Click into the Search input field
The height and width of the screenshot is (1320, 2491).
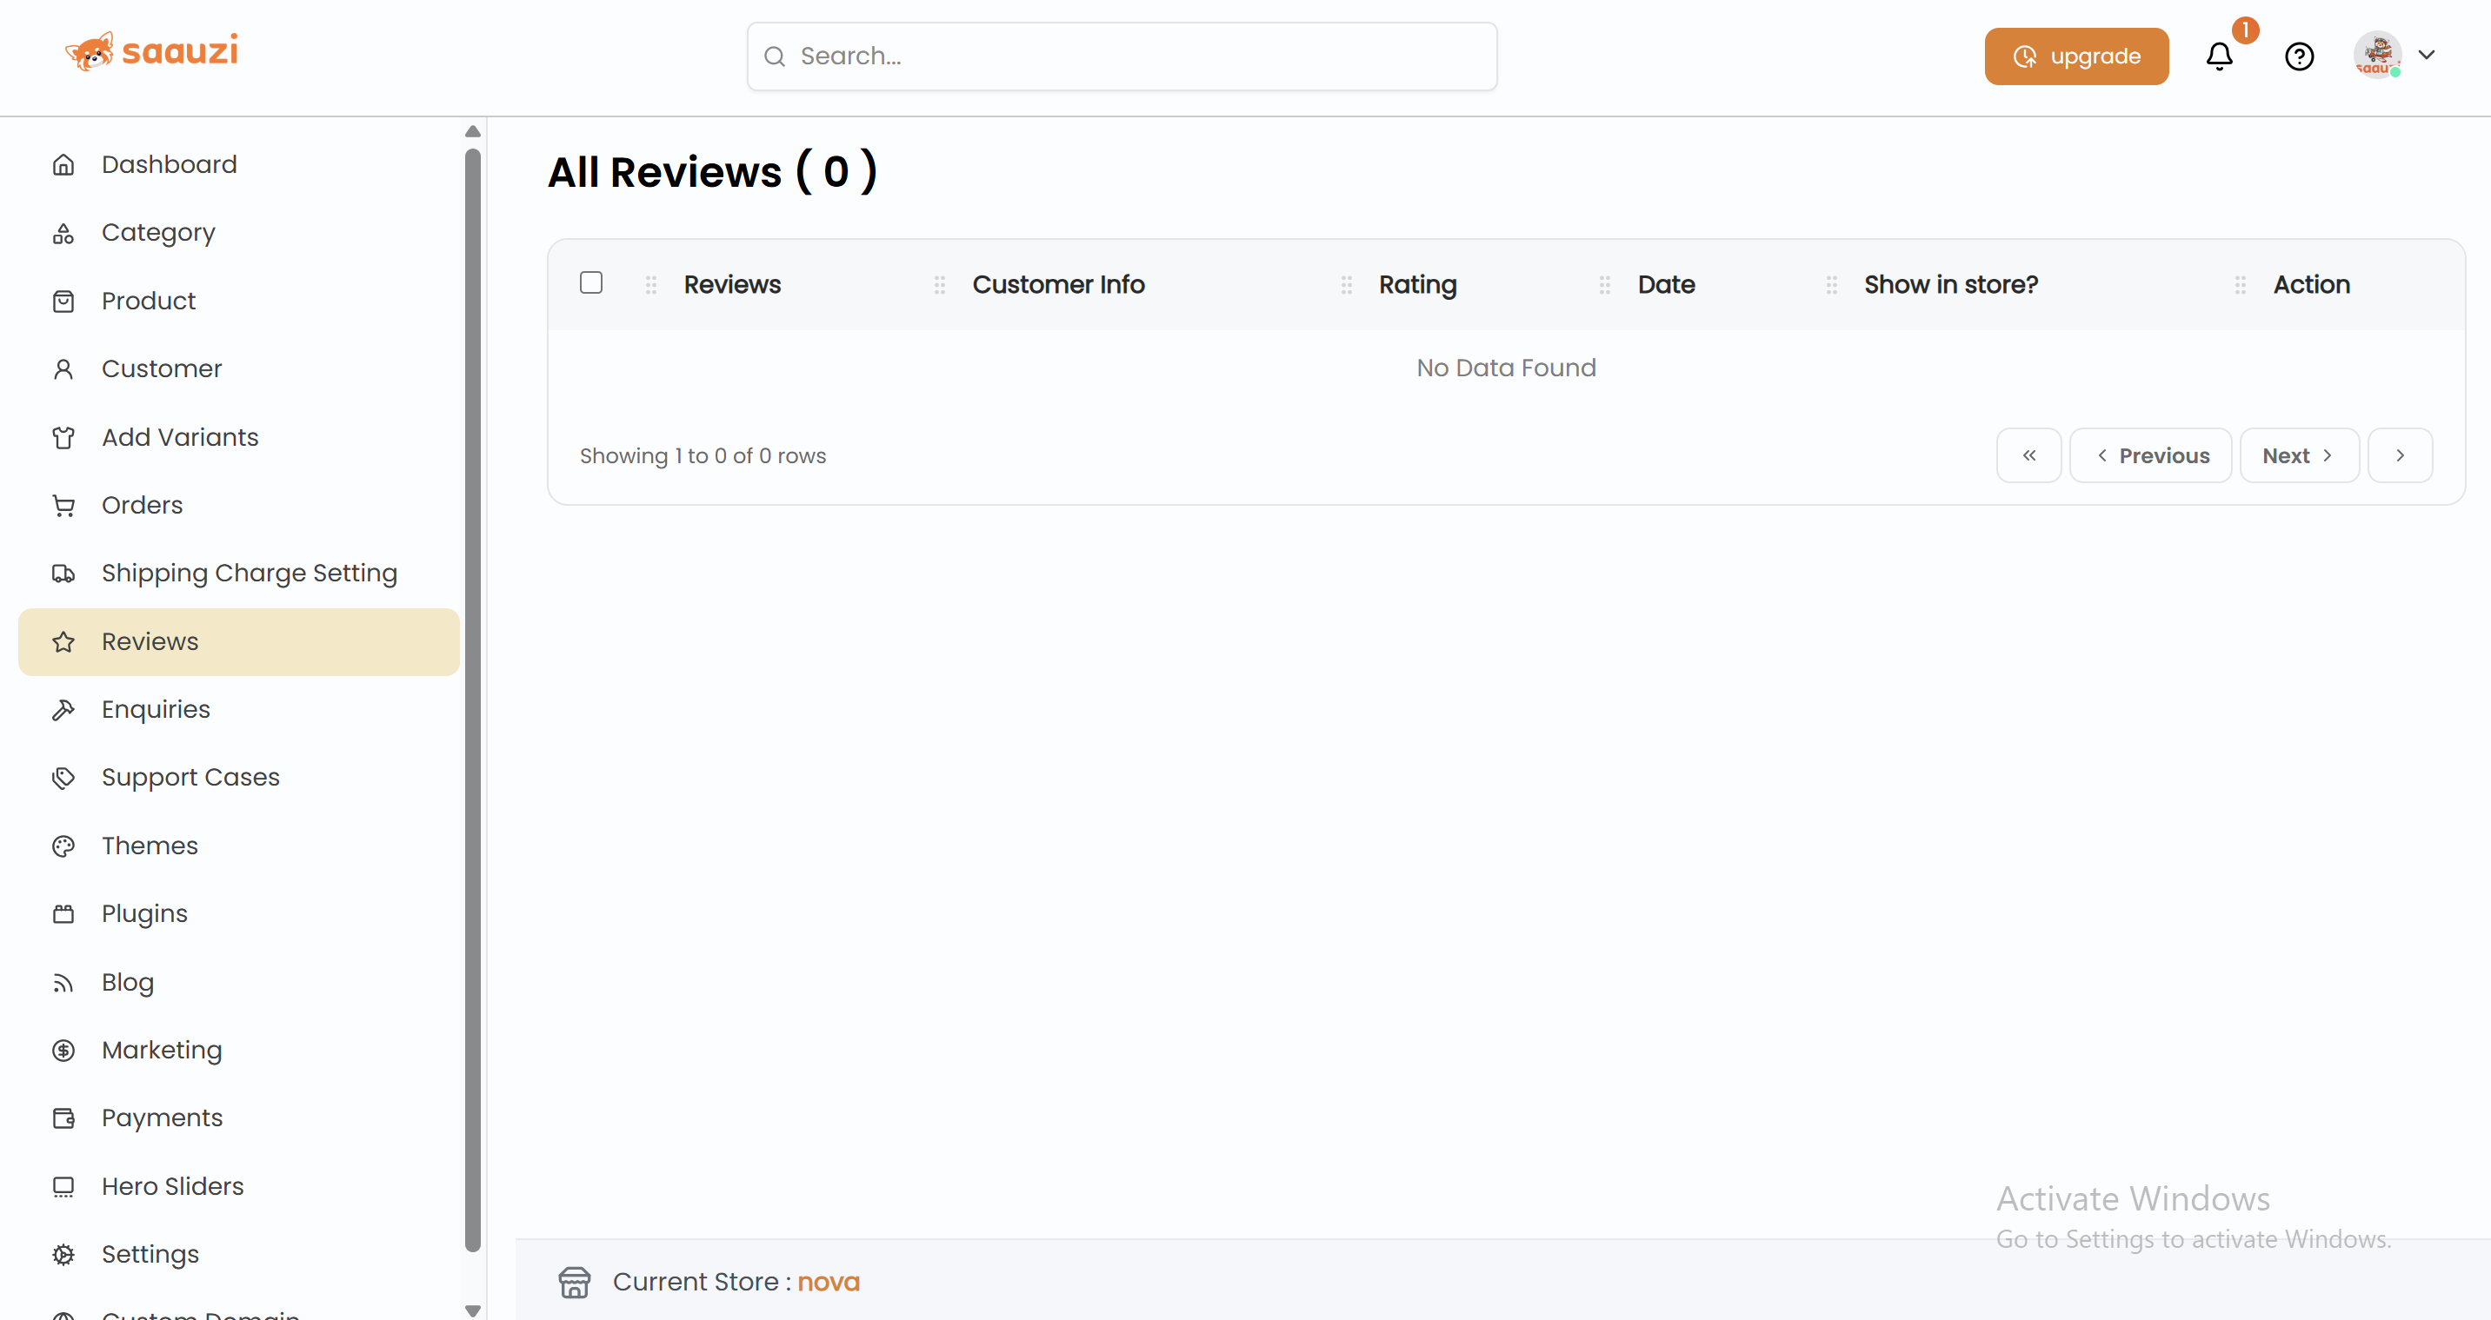[1122, 56]
